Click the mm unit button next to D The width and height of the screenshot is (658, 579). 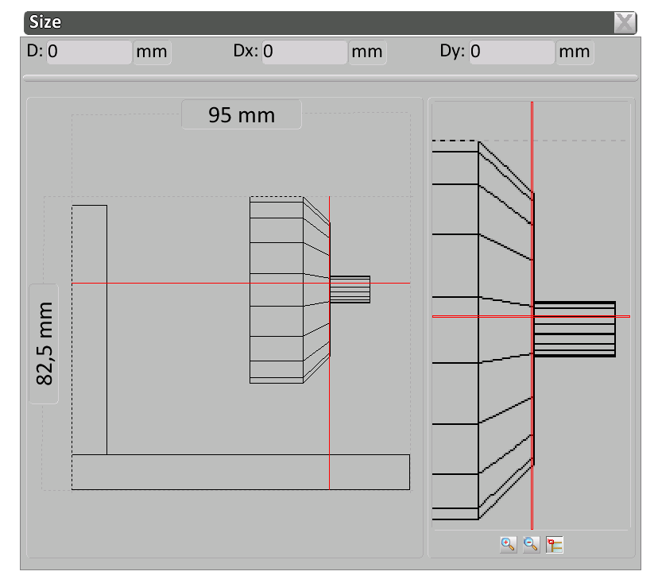[152, 52]
